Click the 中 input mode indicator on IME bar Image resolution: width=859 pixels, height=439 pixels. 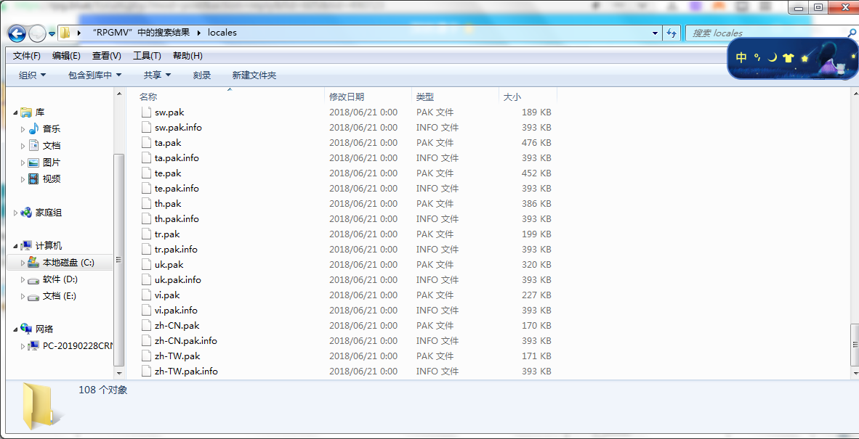[741, 58]
